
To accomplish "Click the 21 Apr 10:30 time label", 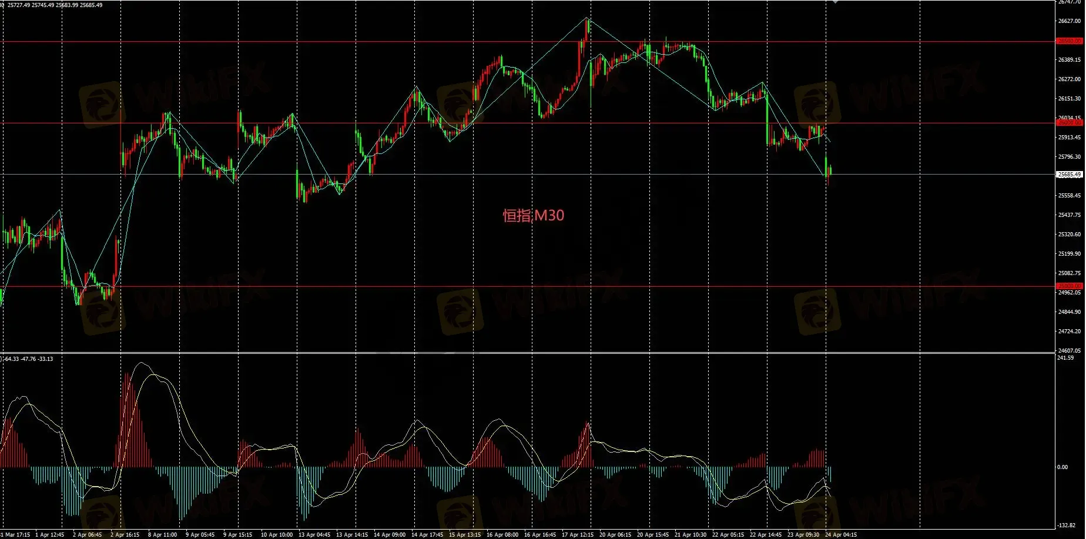I will pos(691,535).
